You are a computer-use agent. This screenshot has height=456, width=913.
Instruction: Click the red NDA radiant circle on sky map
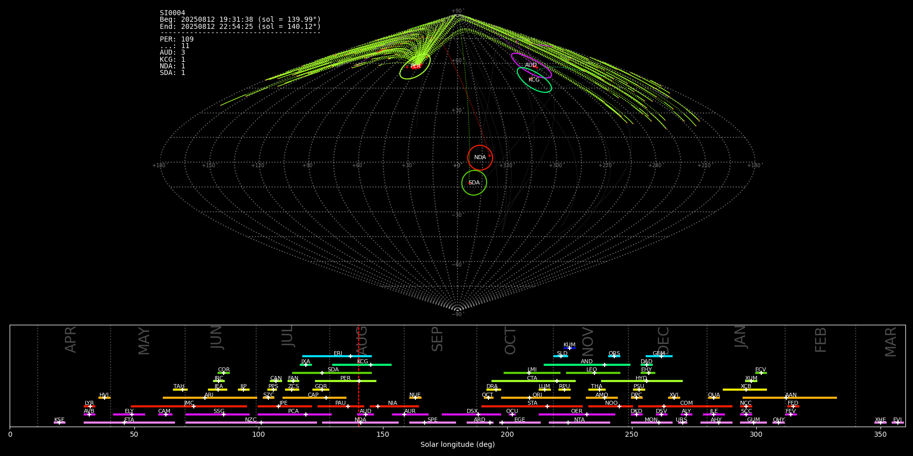coord(480,158)
